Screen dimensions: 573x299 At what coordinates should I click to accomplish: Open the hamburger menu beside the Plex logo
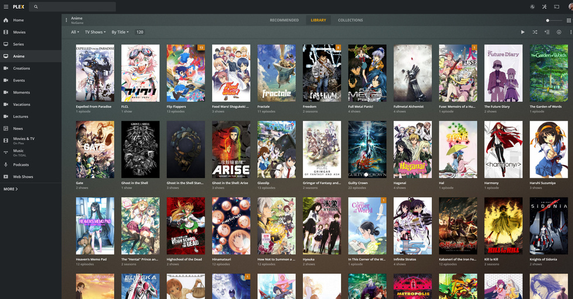click(6, 6)
